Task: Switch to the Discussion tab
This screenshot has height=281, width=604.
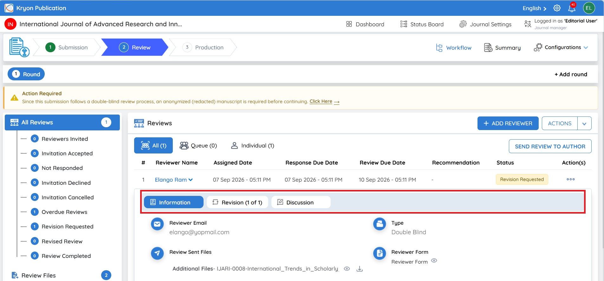Action: [301, 202]
